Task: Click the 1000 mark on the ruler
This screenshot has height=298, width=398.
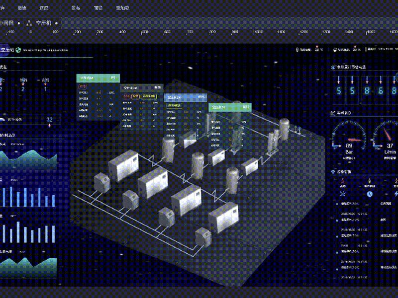Action: [x=259, y=32]
